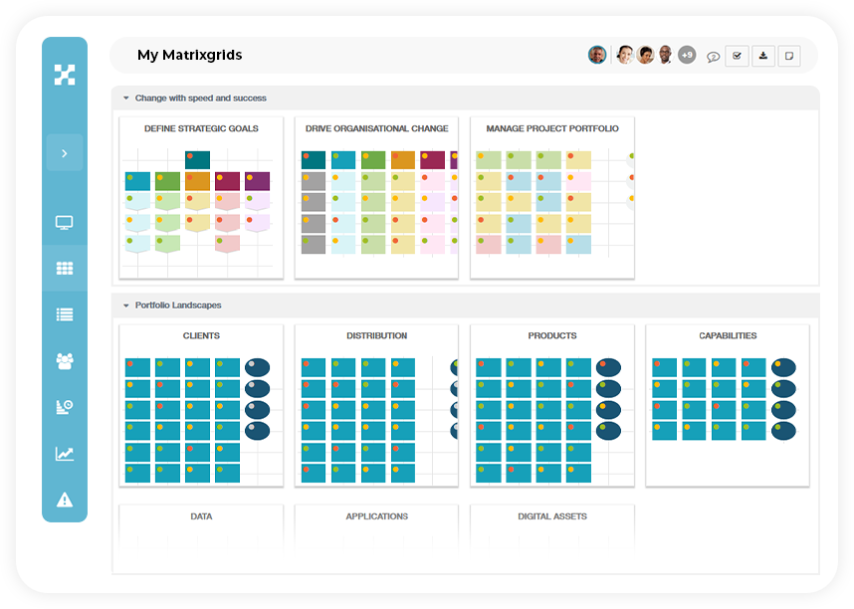Click the second collaborator avatar, woman smiling
This screenshot has width=854, height=609.
pyautogui.click(x=625, y=55)
